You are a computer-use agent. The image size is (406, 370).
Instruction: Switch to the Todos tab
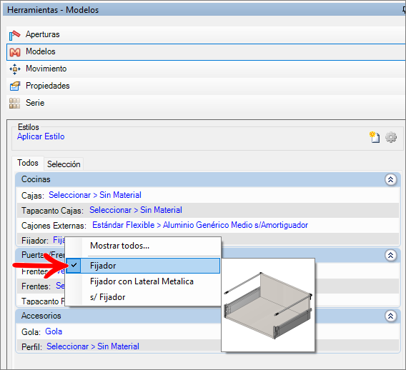tap(28, 163)
